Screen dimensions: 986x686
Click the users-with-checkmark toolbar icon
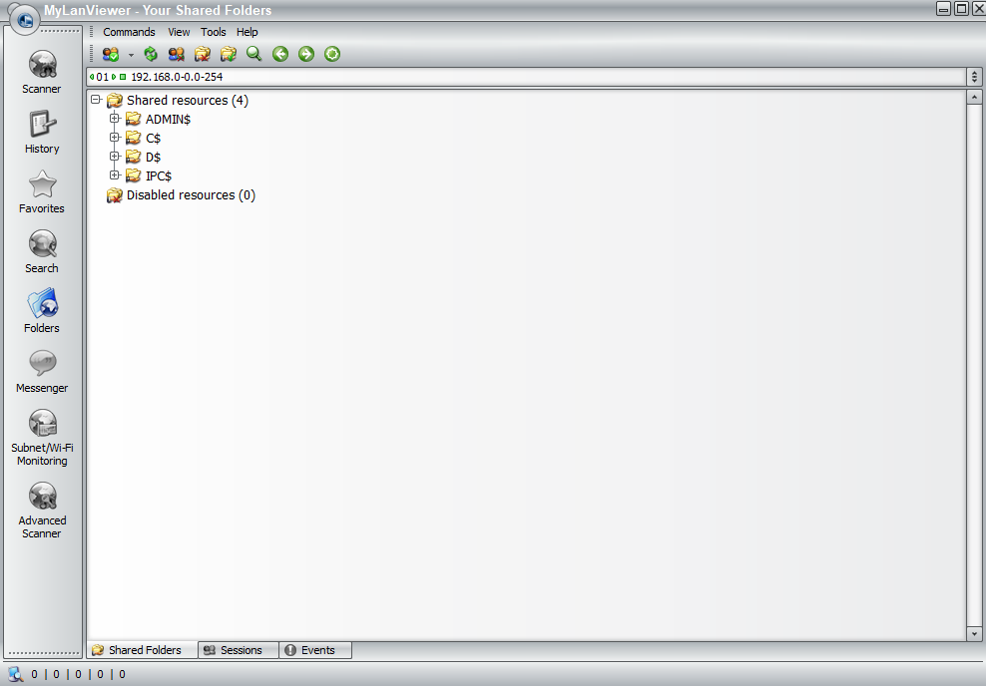(112, 54)
